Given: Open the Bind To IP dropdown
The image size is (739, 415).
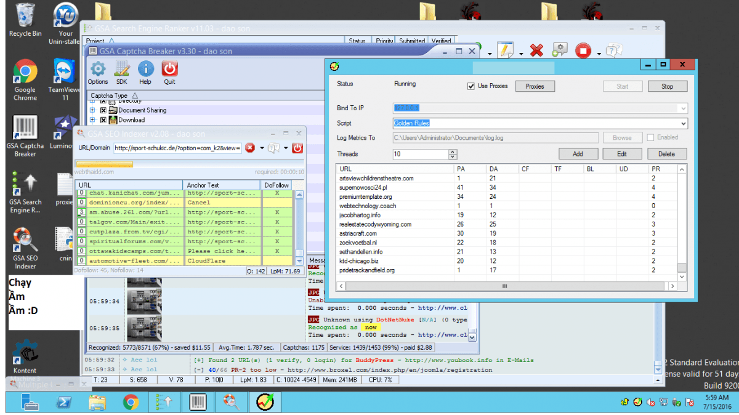Looking at the screenshot, I should pos(682,108).
